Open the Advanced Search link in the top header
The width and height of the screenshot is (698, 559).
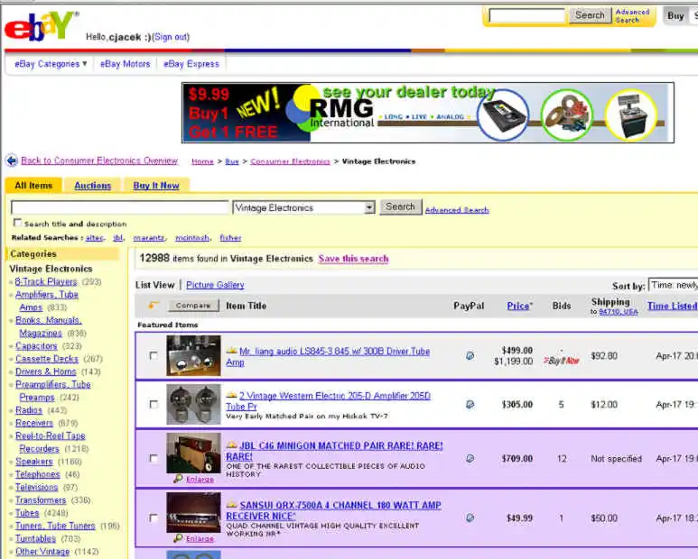coord(632,16)
